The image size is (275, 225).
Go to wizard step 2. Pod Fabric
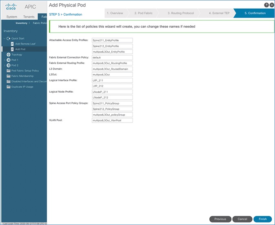[144, 13]
